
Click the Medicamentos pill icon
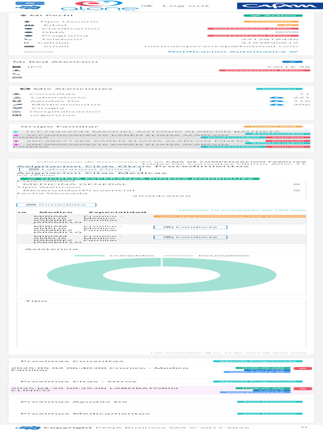coord(17,105)
